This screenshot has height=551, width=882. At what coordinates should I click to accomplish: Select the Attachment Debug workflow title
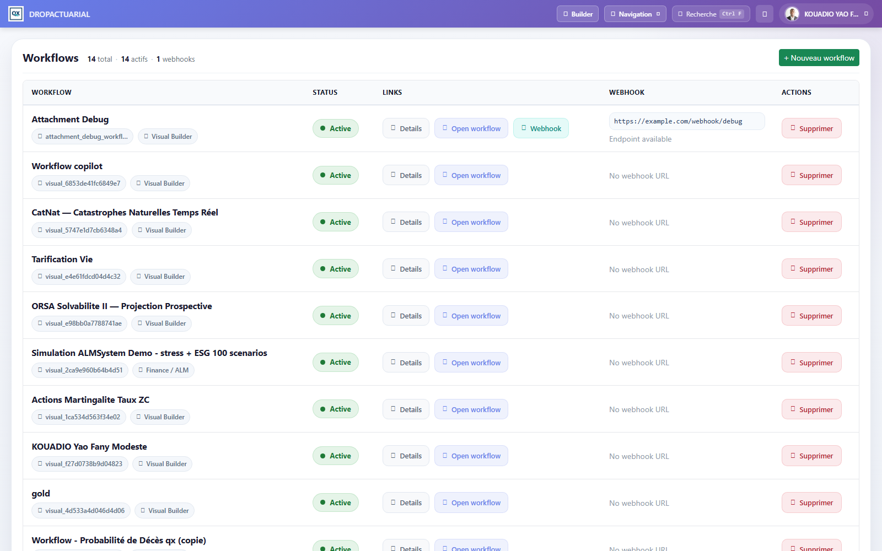(70, 120)
